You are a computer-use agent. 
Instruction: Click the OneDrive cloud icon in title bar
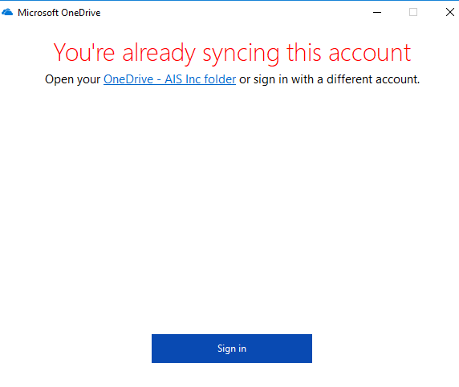[x=7, y=12]
